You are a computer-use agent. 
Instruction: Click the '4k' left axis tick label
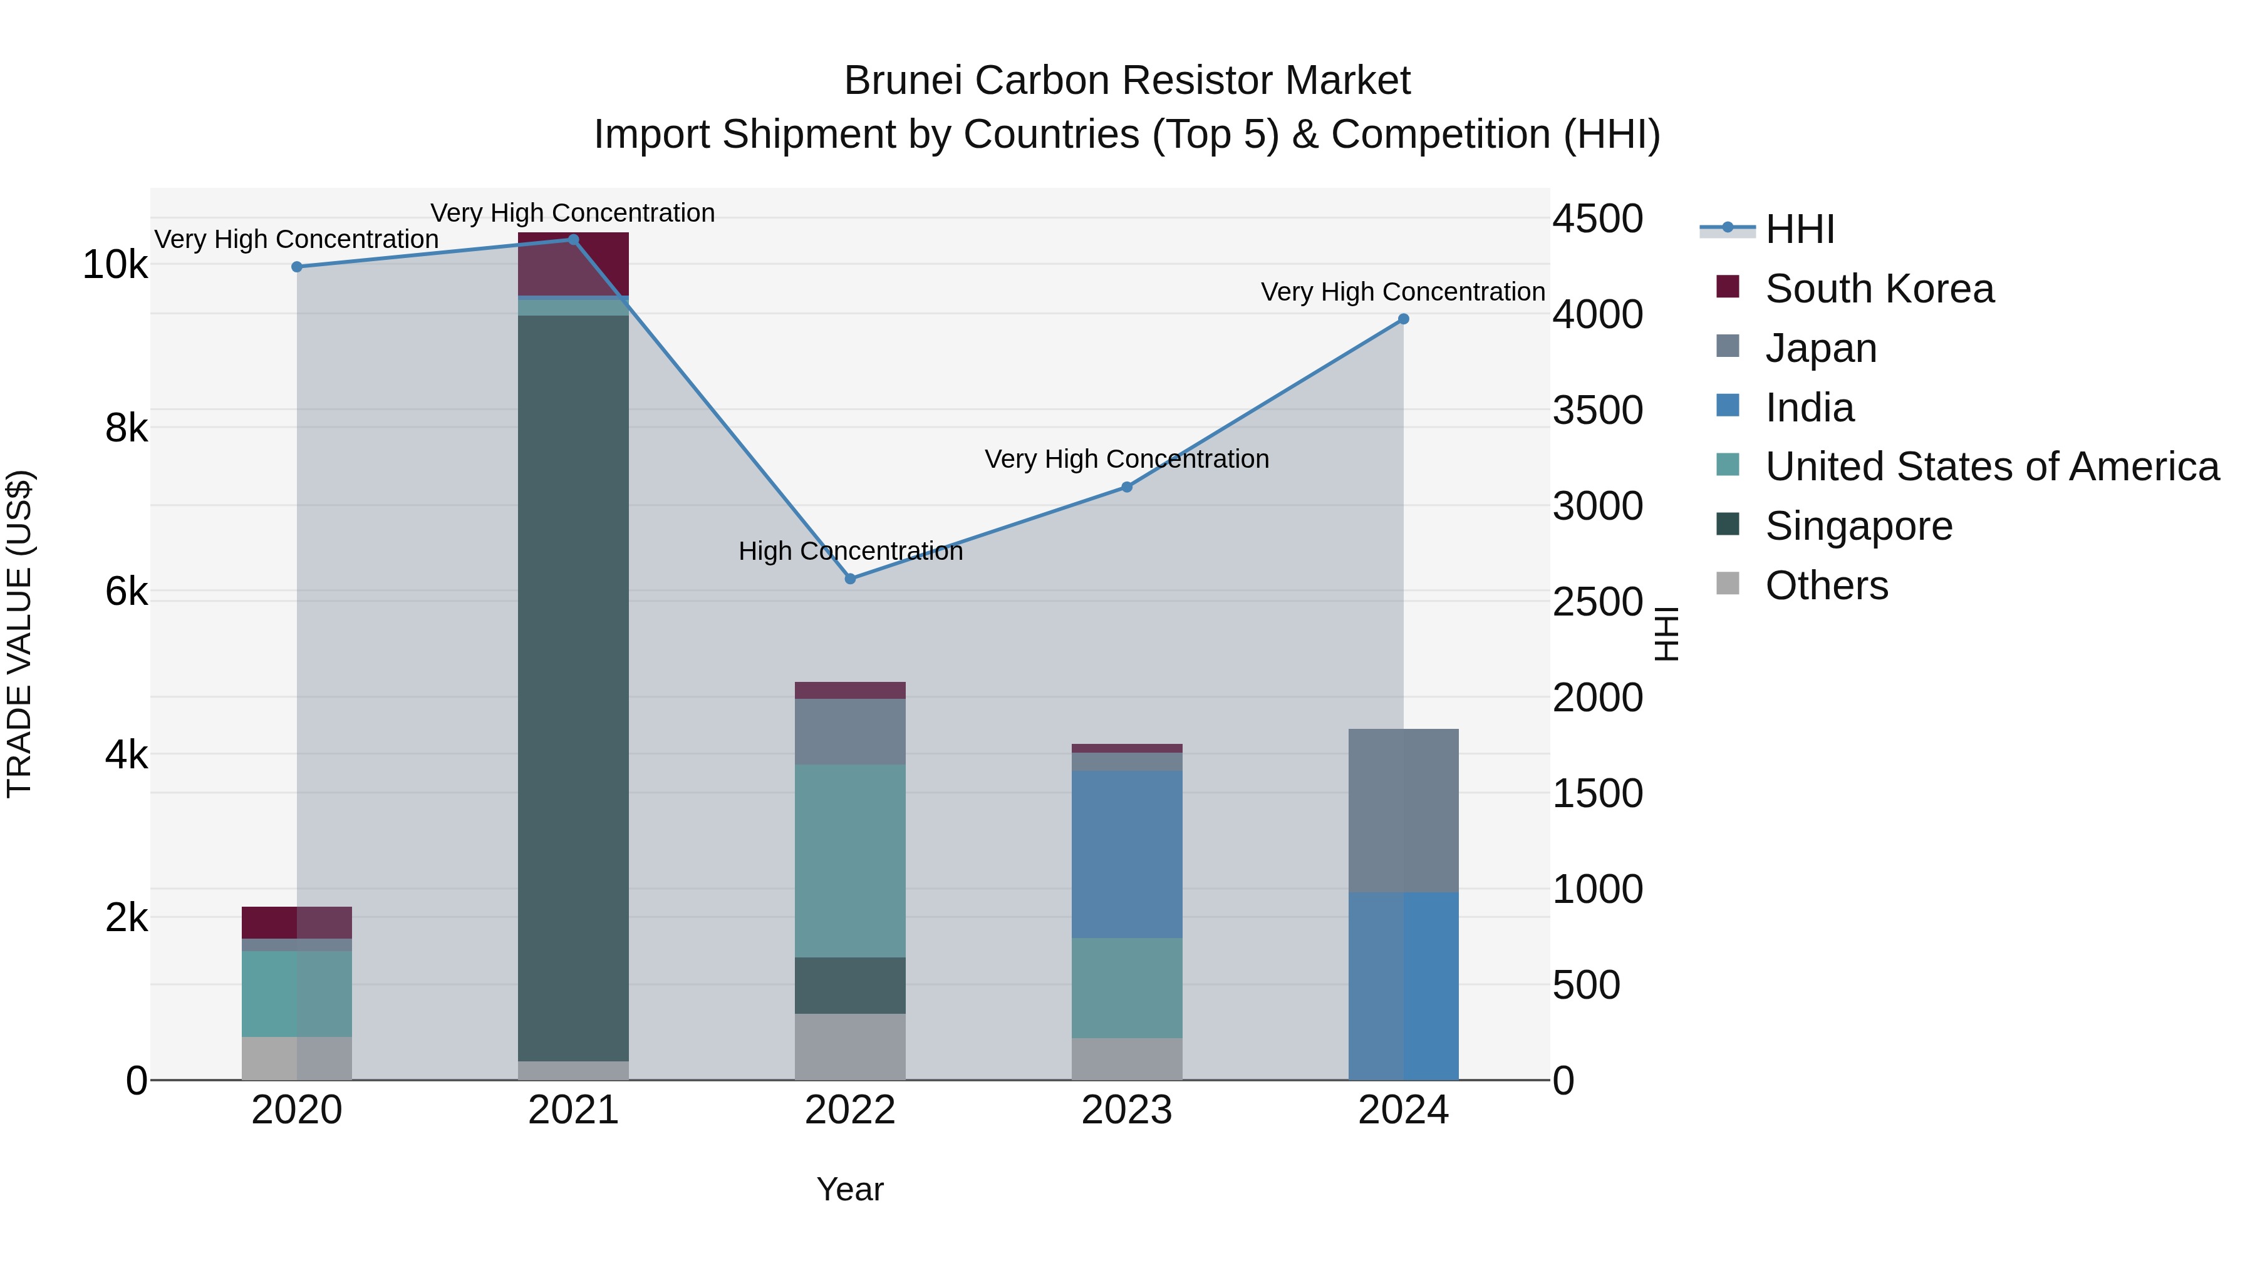pos(127,755)
